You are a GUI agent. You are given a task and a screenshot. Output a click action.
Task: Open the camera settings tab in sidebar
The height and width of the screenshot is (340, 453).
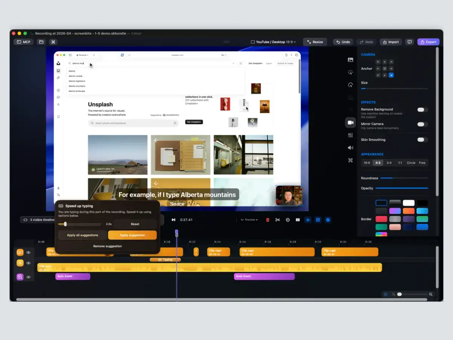click(350, 122)
